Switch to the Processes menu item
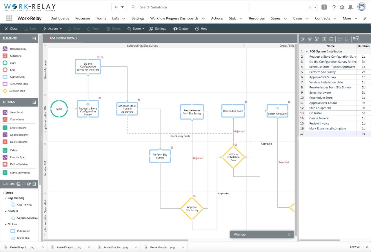Image resolution: width=371 pixels, height=252 pixels. pos(83,18)
